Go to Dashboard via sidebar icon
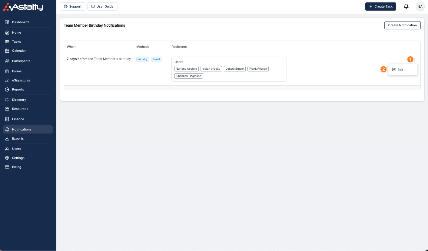Viewport: 428px width, 251px height. 7,22
